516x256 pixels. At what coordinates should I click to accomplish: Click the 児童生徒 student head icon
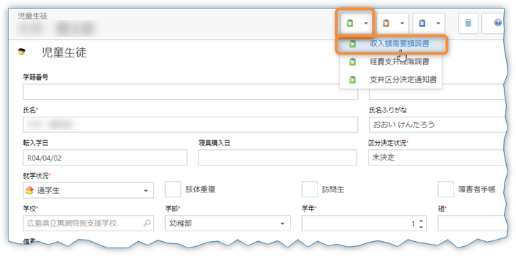pyautogui.click(x=22, y=52)
